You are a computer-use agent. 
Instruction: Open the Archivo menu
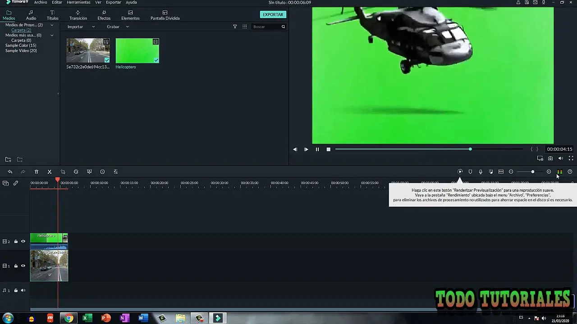point(41,2)
